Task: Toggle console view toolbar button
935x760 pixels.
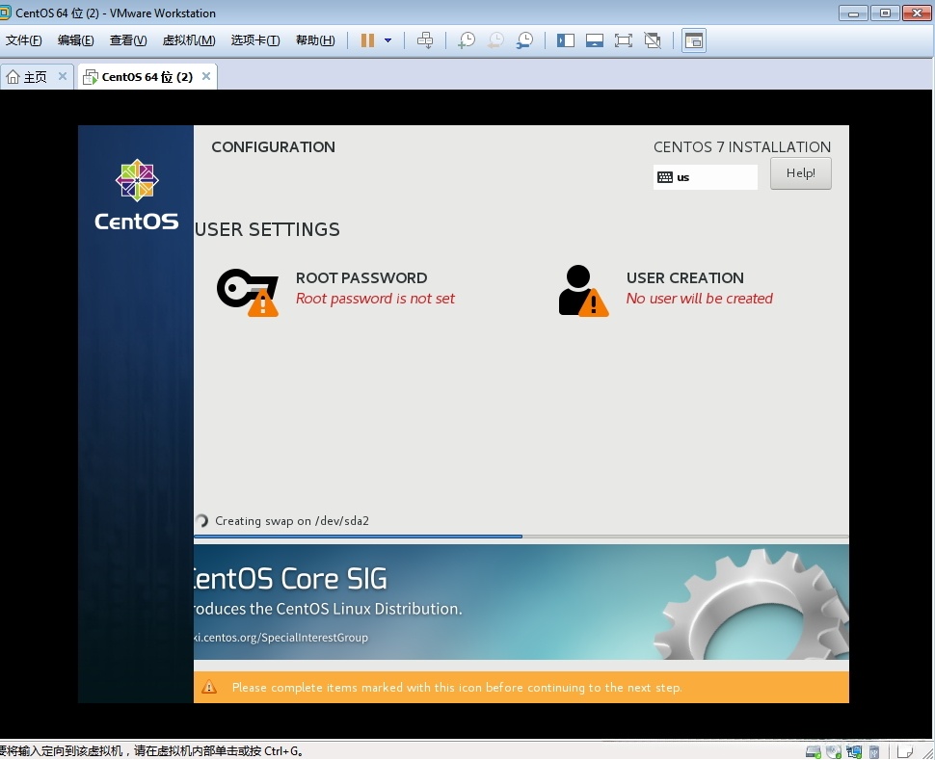Action: point(693,40)
